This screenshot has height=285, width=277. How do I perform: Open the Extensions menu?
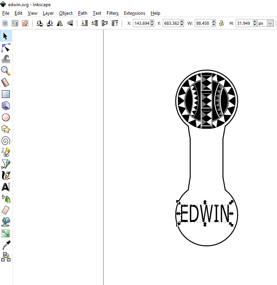pyautogui.click(x=134, y=13)
